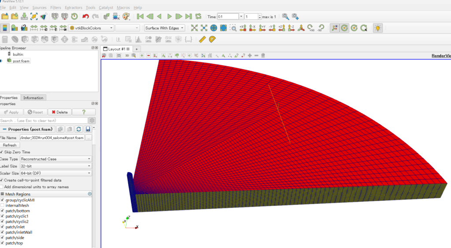
Task: Expand the Case Type dropdown
Action: [x=55, y=159]
